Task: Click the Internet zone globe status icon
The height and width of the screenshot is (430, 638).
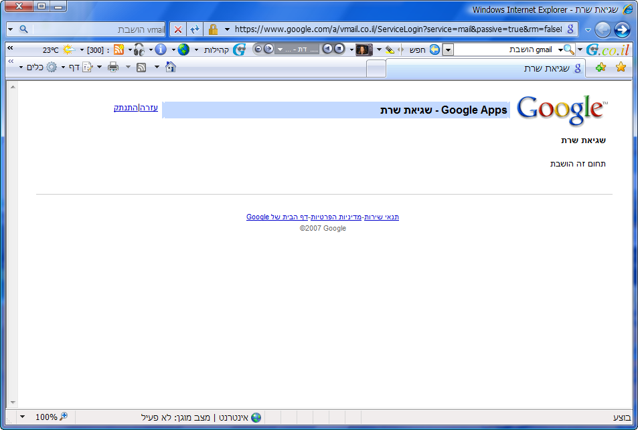Action: [x=256, y=417]
